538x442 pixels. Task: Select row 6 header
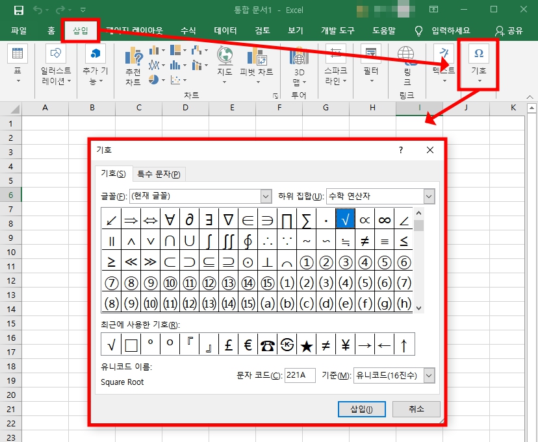pos(10,195)
